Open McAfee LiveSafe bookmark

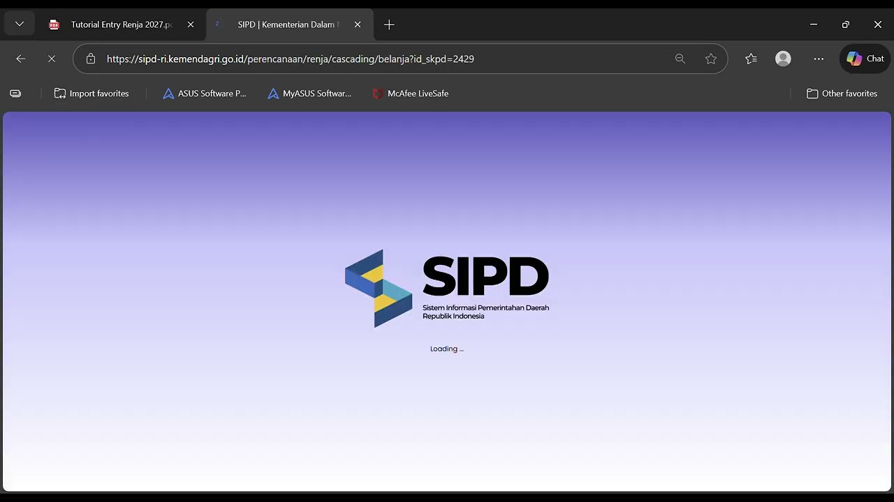coord(410,93)
